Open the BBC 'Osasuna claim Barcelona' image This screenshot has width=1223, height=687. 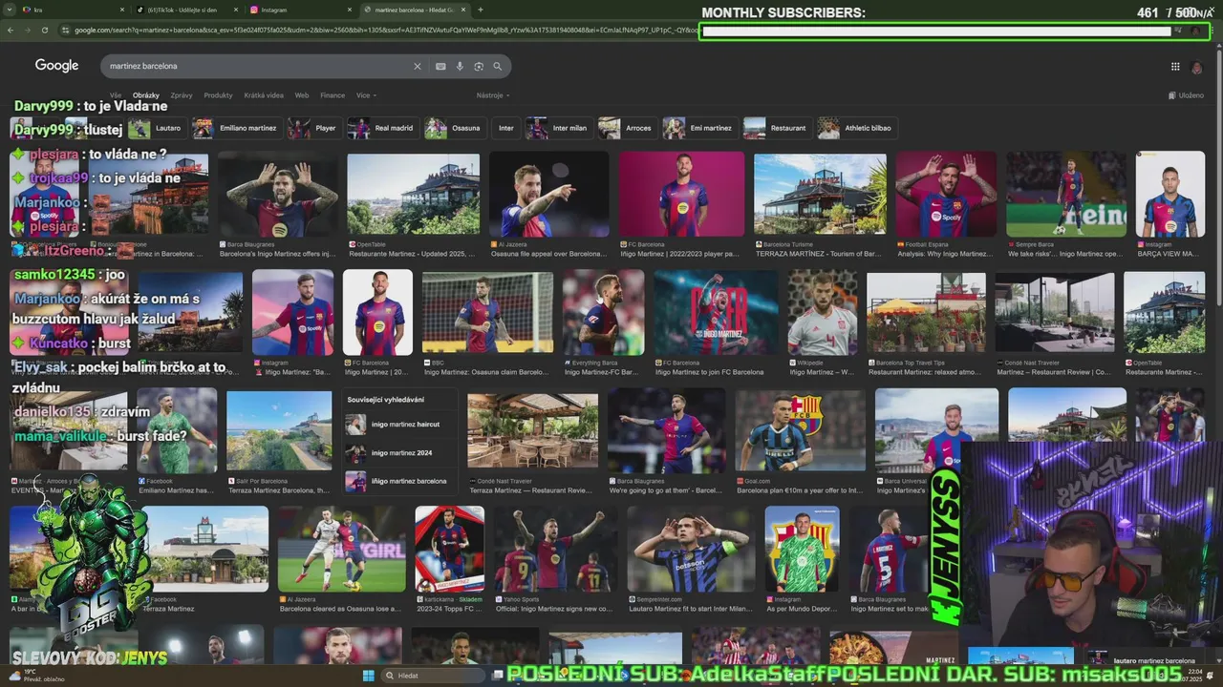487,313
